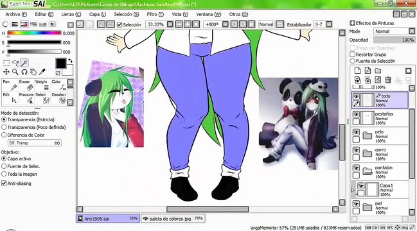Screen dimensions: 417x231
Task: Open the Editar menu
Action: click(x=44, y=14)
